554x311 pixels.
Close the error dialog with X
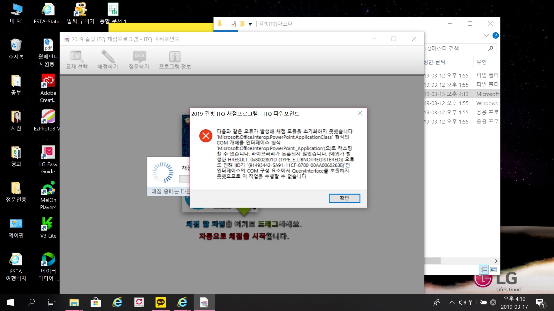pyautogui.click(x=360, y=113)
